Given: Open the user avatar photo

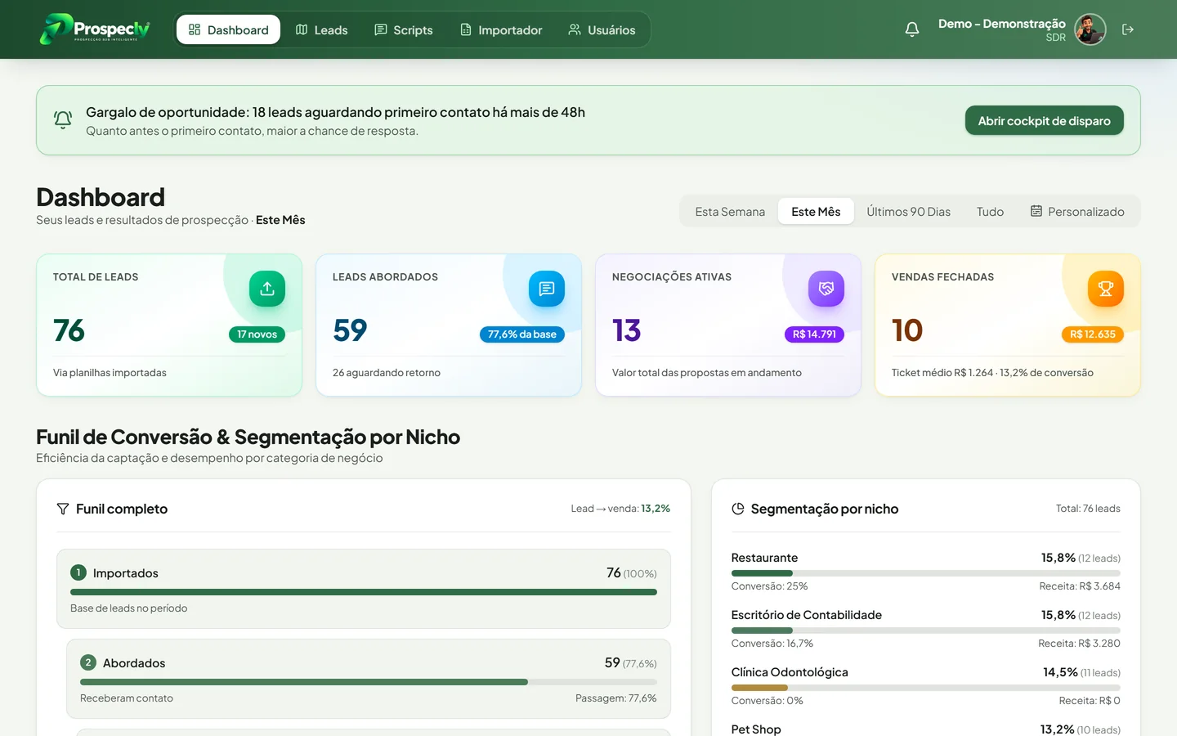Looking at the screenshot, I should [1090, 29].
